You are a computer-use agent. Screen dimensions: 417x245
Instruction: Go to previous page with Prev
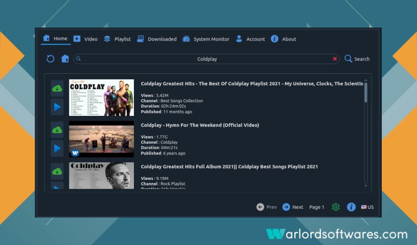tap(266, 207)
